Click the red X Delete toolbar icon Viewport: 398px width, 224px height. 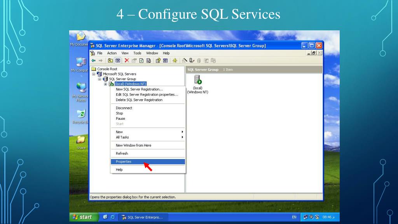point(127,60)
